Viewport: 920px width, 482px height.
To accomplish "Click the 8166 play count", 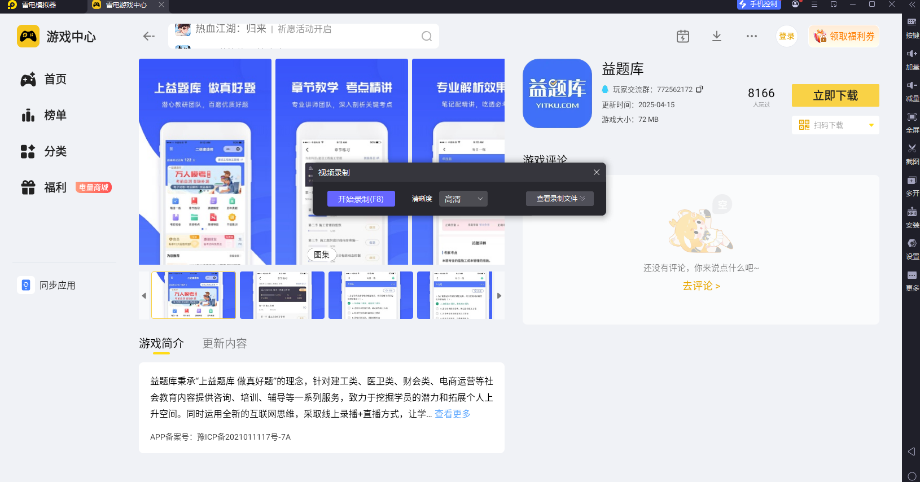I will tap(761, 93).
